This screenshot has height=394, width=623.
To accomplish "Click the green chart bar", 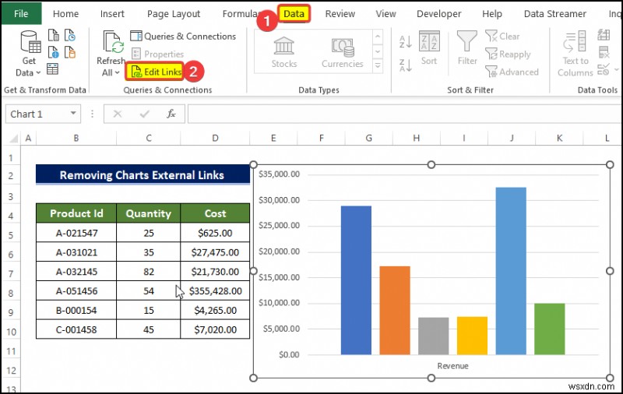I will pos(550,329).
